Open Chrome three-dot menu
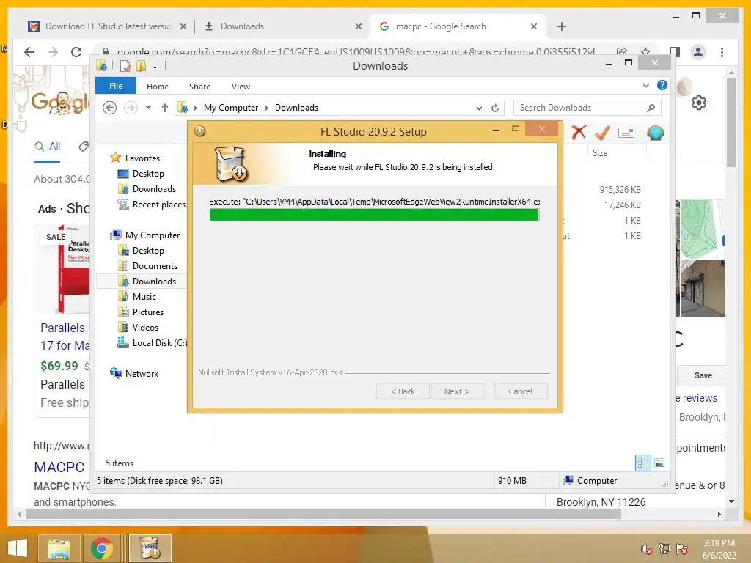The width and height of the screenshot is (751, 563). (722, 52)
